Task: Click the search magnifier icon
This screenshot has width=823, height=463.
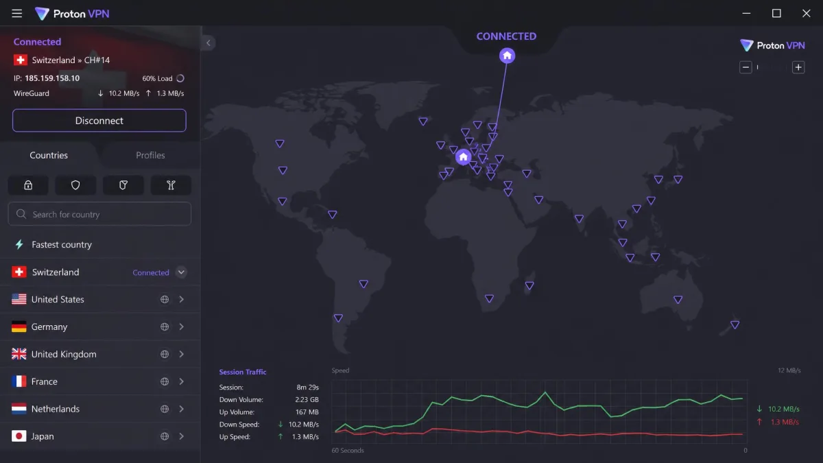Action: point(21,214)
